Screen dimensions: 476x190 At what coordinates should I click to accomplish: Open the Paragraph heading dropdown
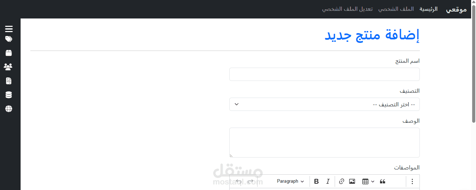[290, 181]
